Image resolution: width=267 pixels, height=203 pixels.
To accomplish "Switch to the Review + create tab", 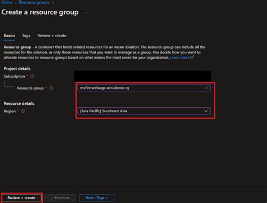I will 52,36.
